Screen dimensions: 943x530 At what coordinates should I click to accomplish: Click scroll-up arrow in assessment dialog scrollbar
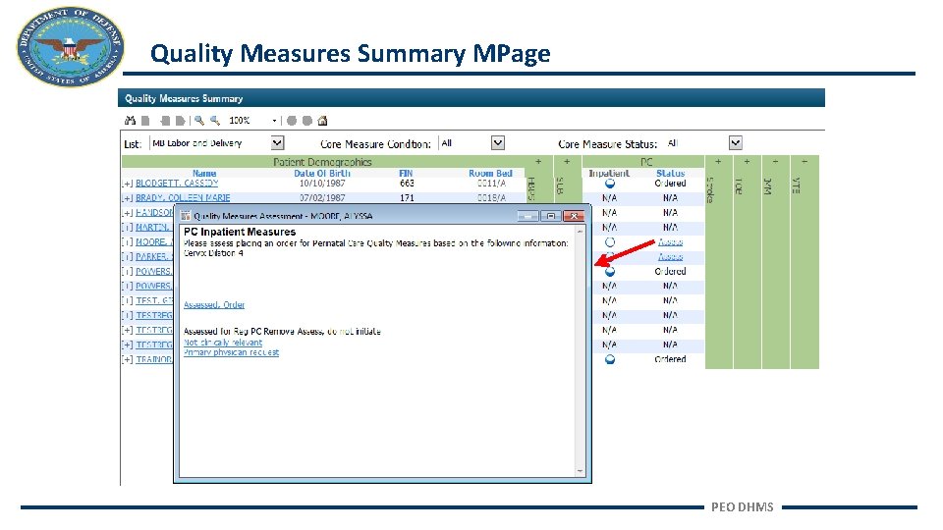pos(580,232)
